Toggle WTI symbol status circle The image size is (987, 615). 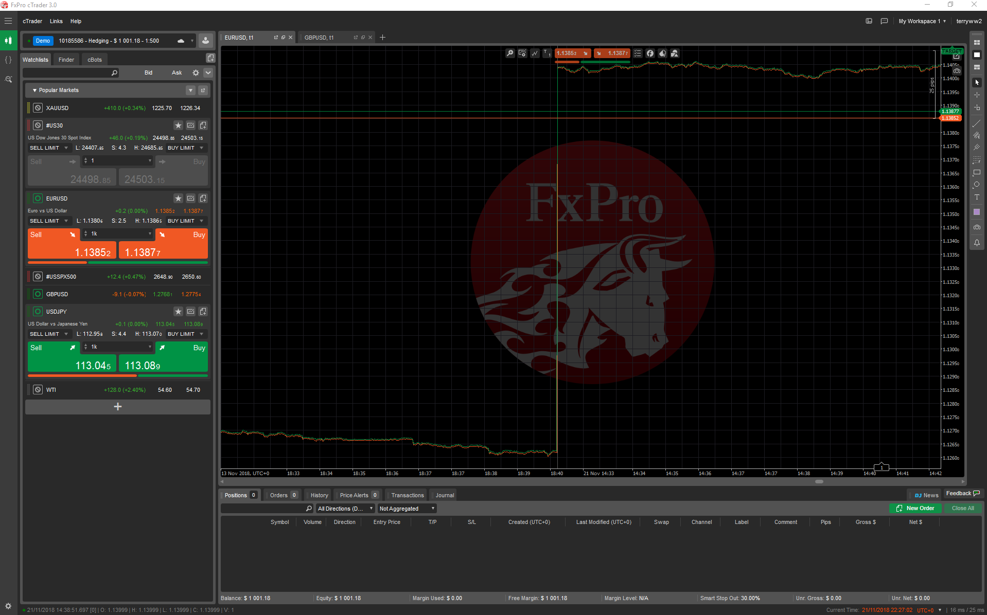click(38, 390)
